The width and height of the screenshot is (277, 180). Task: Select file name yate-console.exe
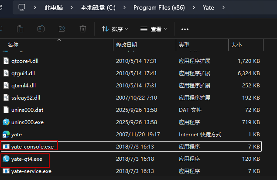click(32, 147)
